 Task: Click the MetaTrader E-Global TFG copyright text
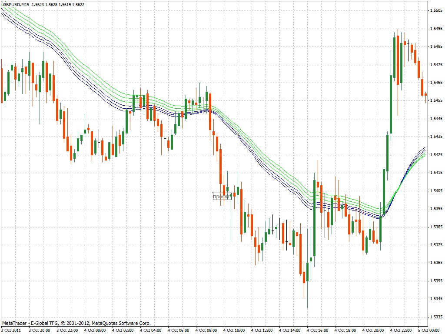pyautogui.click(x=76, y=323)
